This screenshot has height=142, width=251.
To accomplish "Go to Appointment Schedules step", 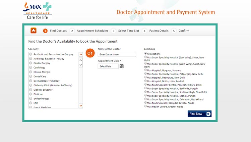I will (x=92, y=31).
